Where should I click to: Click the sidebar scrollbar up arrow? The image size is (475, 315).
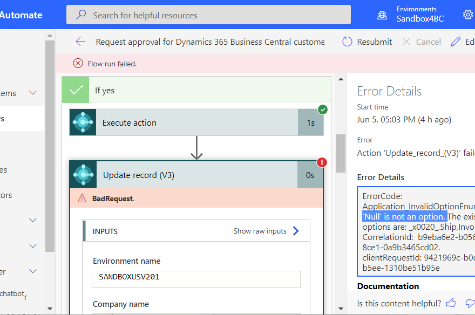50,36
